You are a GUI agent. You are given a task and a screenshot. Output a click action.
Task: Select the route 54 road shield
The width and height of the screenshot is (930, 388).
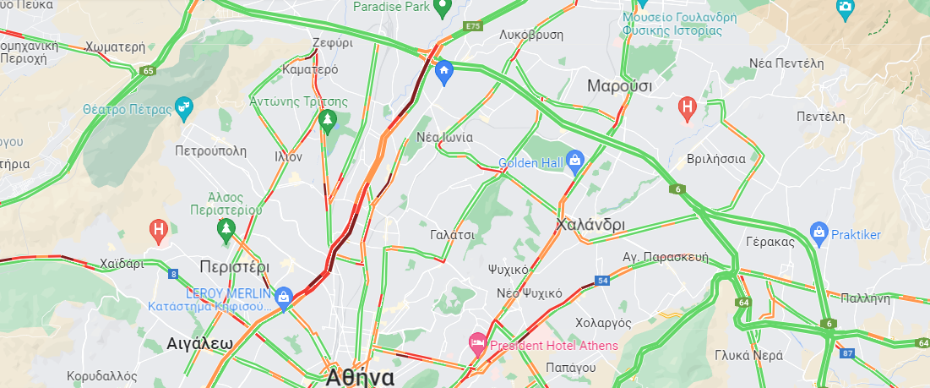pos(603,280)
